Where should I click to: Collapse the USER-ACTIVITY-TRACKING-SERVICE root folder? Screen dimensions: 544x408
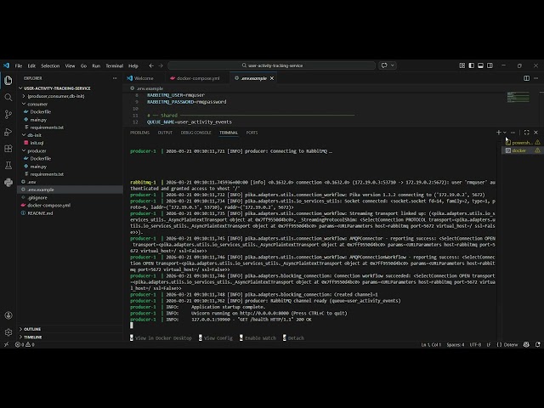(x=70, y=88)
